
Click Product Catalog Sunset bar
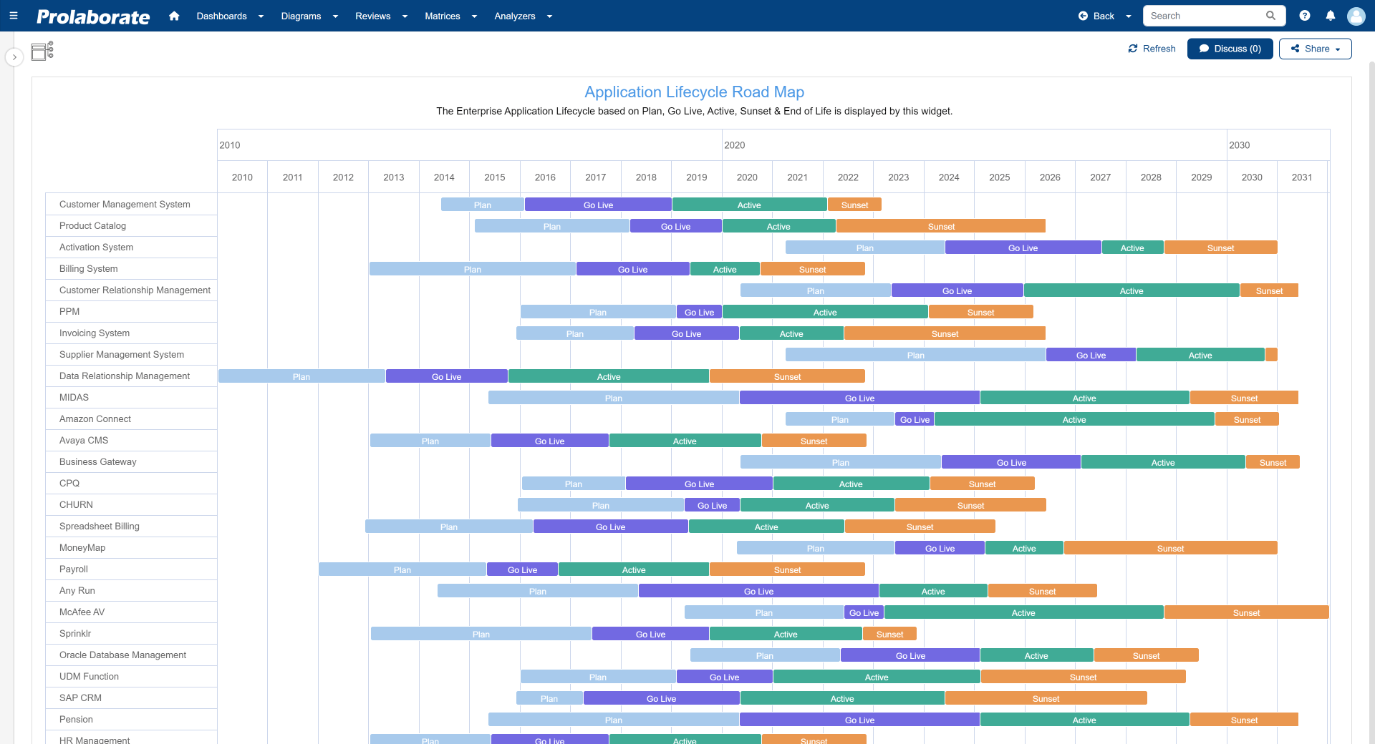coord(941,226)
